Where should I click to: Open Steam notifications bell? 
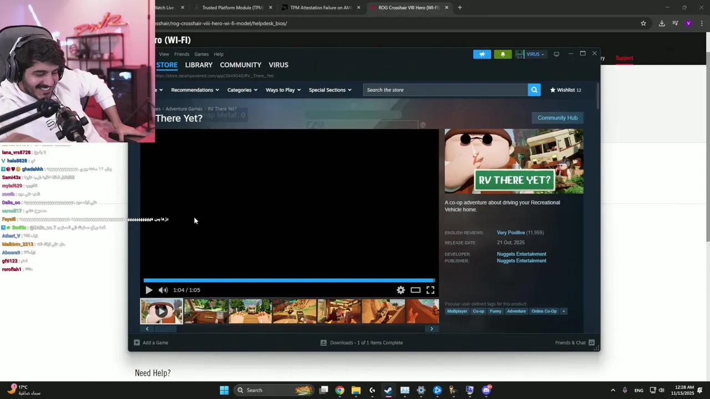503,54
